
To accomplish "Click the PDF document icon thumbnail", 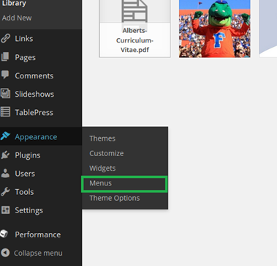I will (x=134, y=11).
